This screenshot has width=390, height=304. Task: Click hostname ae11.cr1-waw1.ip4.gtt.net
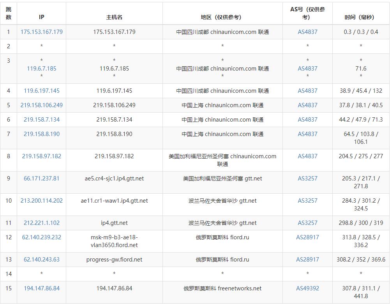pyautogui.click(x=114, y=200)
